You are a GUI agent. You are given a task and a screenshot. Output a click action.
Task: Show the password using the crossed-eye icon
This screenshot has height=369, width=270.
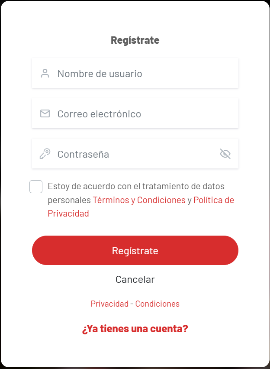225,154
